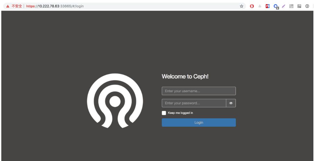Open the blue gear extension with badge 5
This screenshot has width=316, height=161.
(276, 6)
